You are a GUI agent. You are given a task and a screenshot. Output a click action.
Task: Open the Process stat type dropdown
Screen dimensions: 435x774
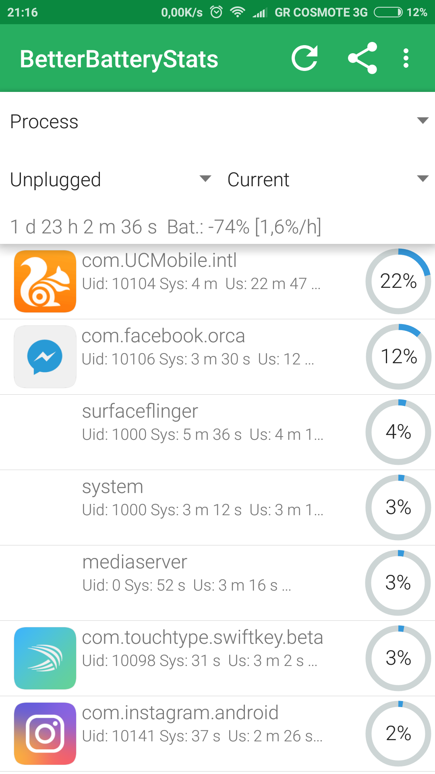217,121
